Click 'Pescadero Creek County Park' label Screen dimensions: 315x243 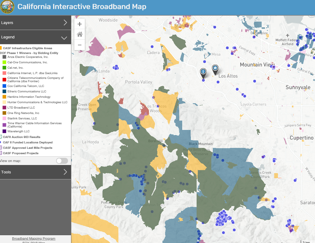pyautogui.click(x=114, y=205)
